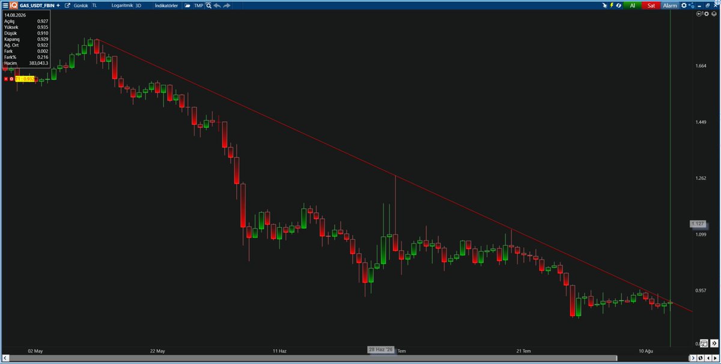Image resolution: width=721 pixels, height=364 pixels.
Task: Click the circular sync icon in toolbar
Action: click(x=618, y=5)
